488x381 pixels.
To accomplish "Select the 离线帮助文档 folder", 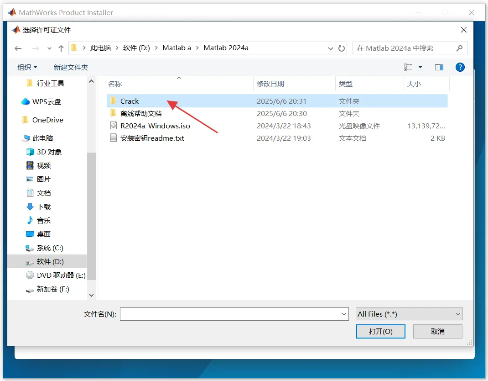I will tap(277, 113).
